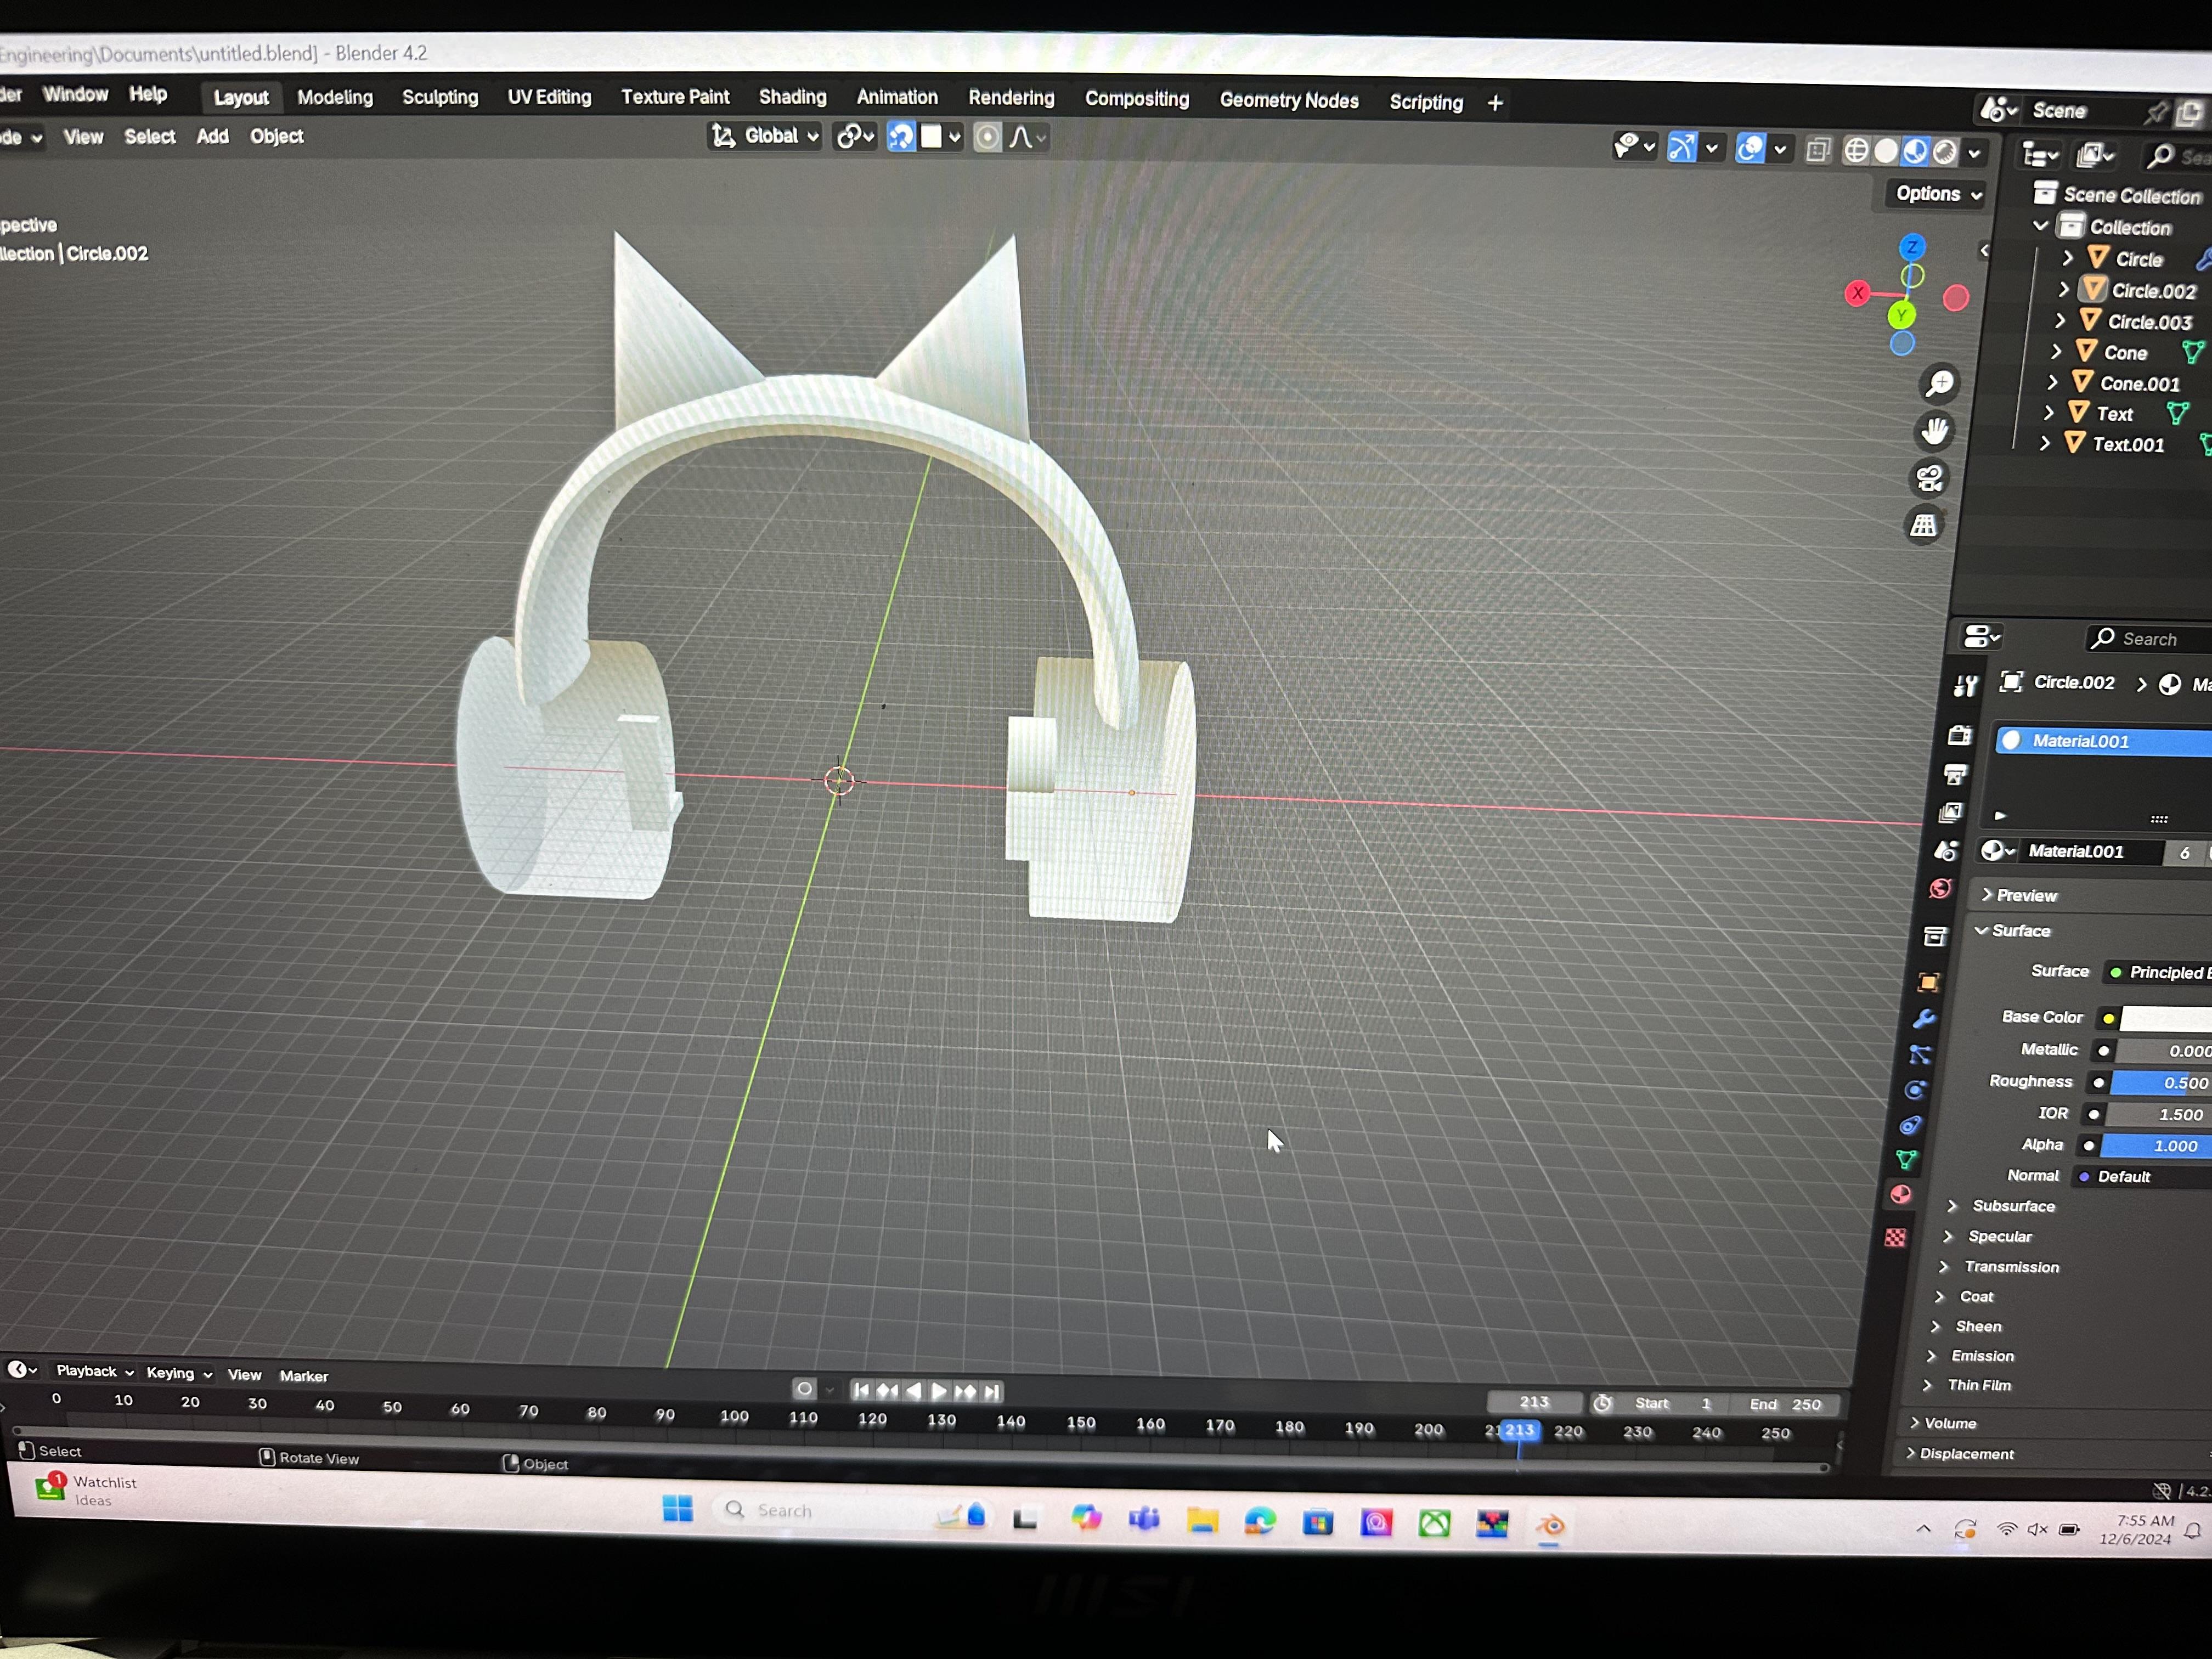Open the View Layer properties tab icon

point(1950,812)
